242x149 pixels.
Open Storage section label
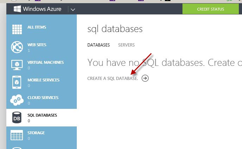pos(36,133)
